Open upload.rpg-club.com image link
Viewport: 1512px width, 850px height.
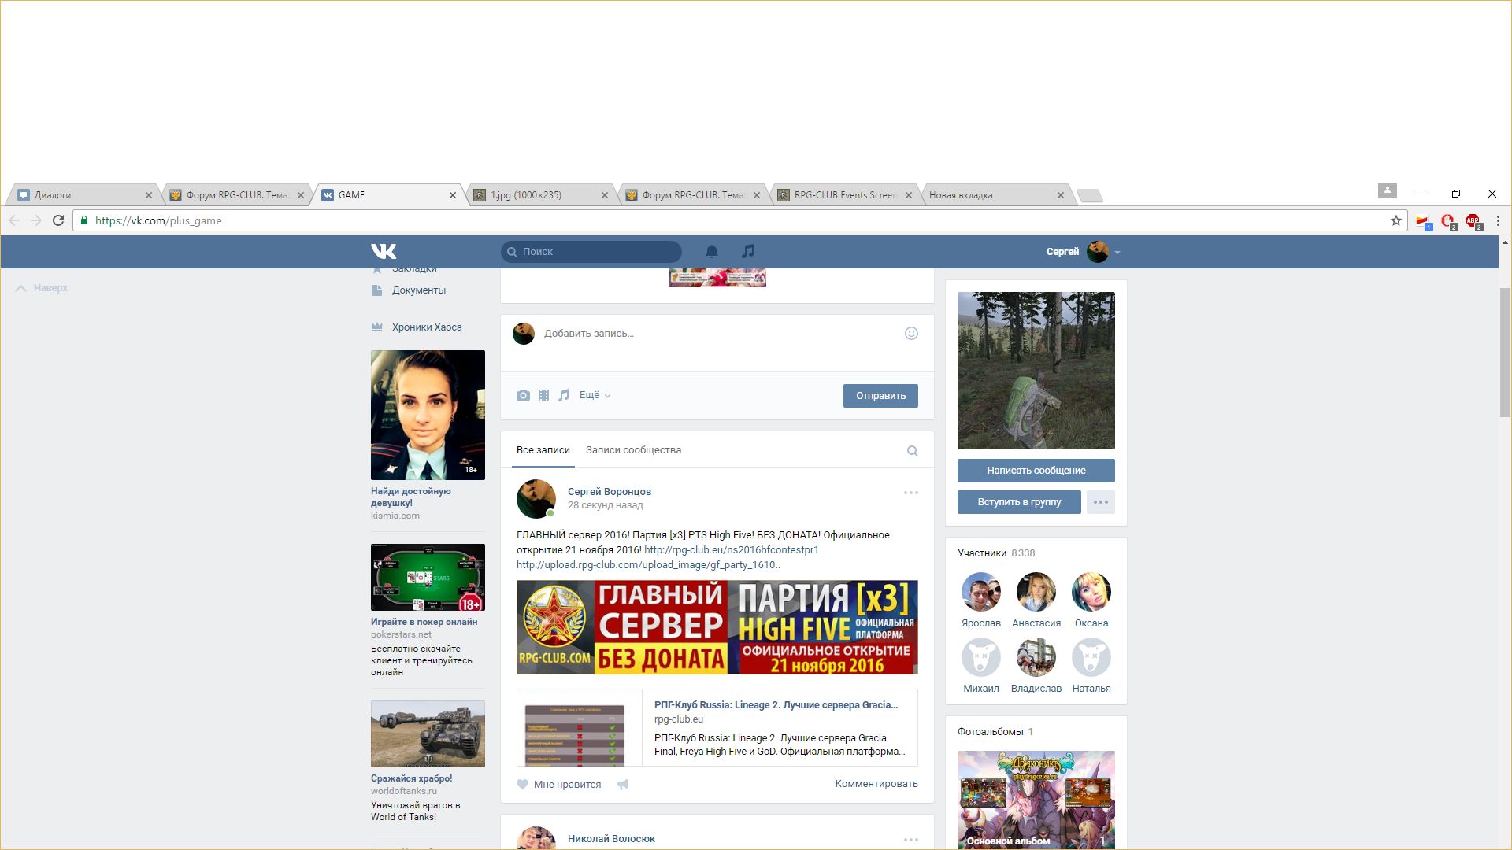click(648, 565)
